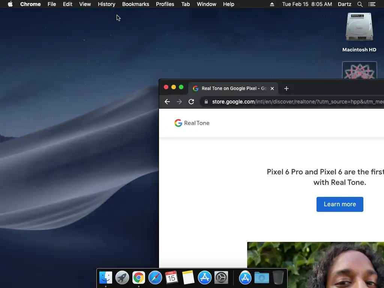Screen dimensions: 384x288
Task: Click the Pixel 6 Pro and Pixel 6 heading text
Action: 325,177
